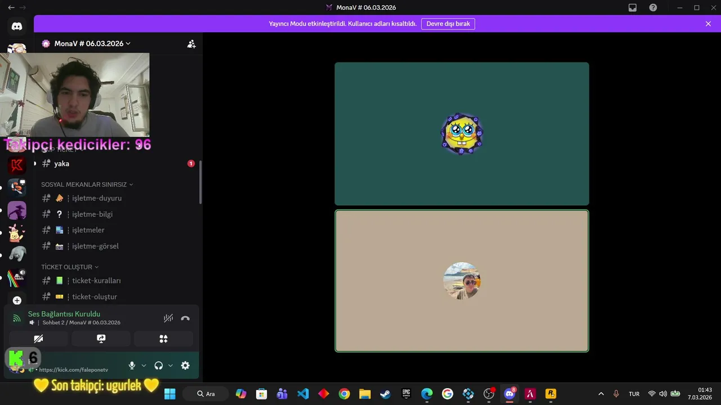Screen dimensions: 721x405
Task: Click the Discord inbox icon in title bar
Action: click(x=633, y=8)
